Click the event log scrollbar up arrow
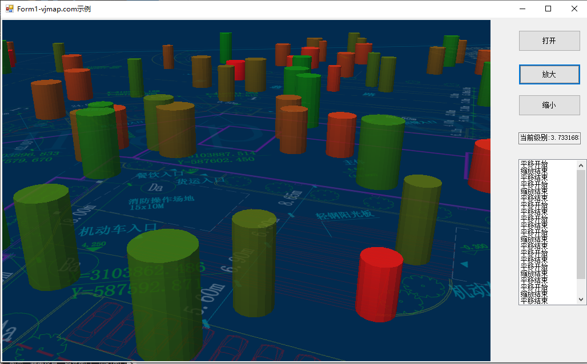This screenshot has height=364, width=587. click(581, 165)
